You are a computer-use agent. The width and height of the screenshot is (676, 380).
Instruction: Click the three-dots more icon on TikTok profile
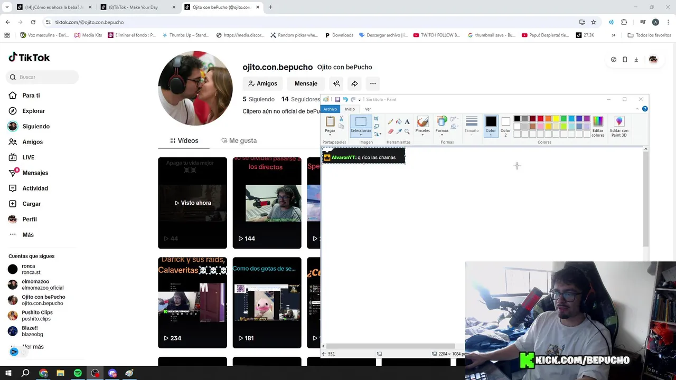[373, 83]
